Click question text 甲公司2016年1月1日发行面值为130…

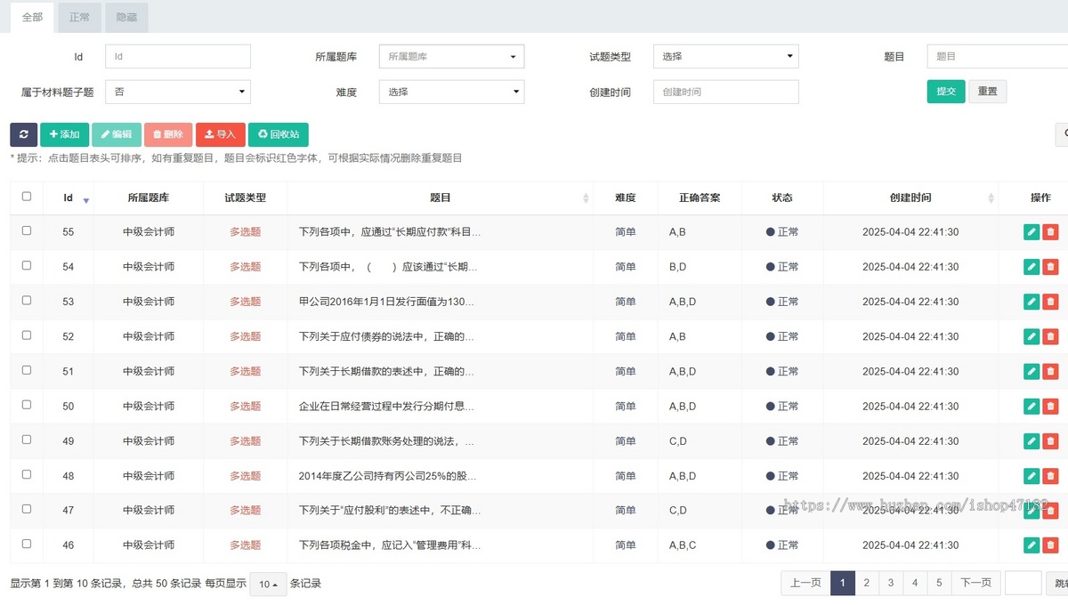click(386, 302)
